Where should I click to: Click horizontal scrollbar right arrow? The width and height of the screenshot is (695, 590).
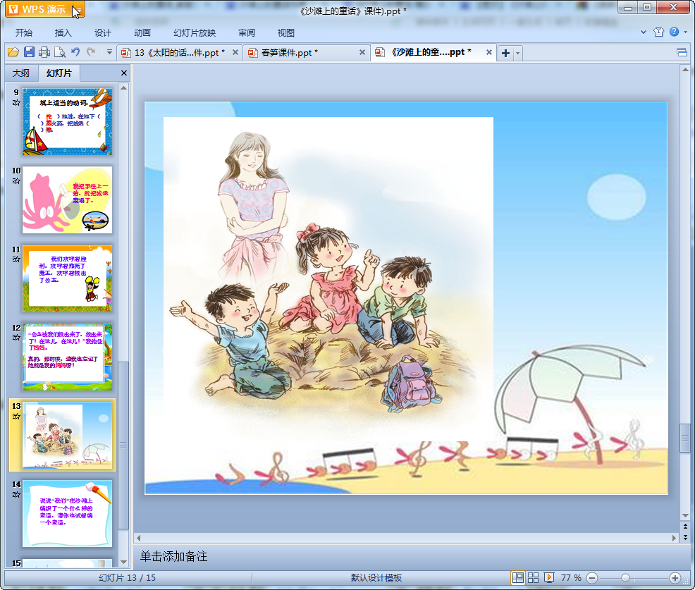pos(674,538)
